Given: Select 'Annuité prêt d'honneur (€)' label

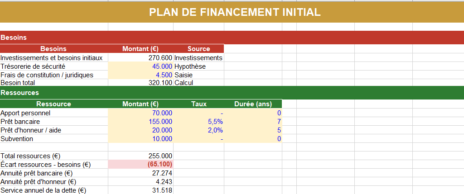Looking at the screenshot, I should point(54,182).
